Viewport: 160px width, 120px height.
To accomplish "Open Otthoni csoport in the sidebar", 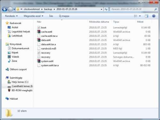I will click(x=18, y=69).
